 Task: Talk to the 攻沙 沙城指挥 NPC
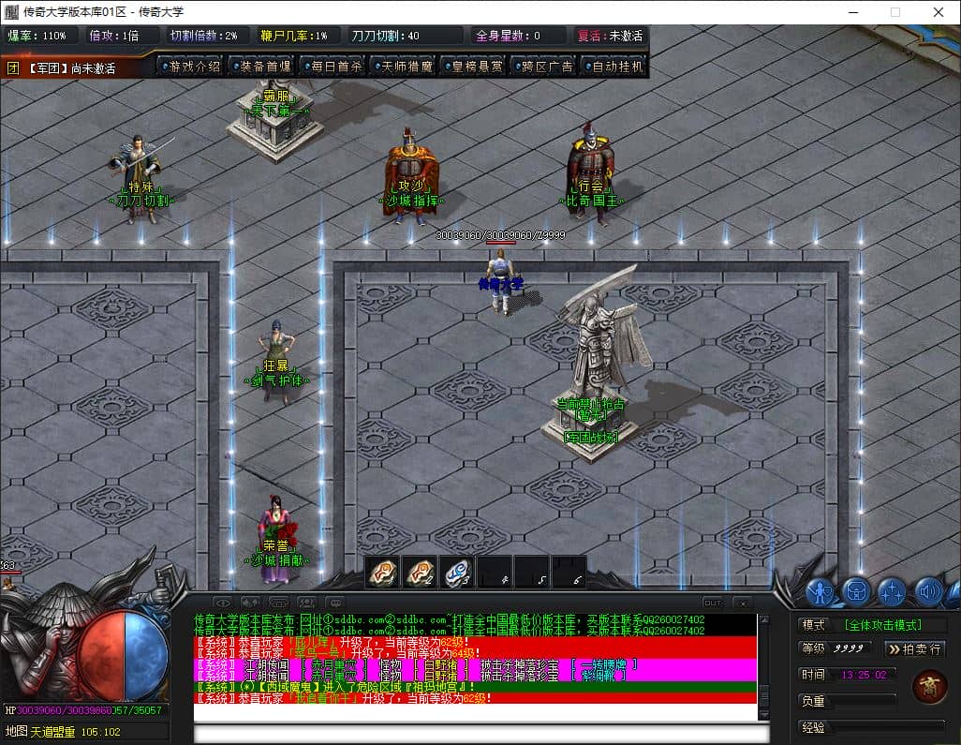[410, 174]
